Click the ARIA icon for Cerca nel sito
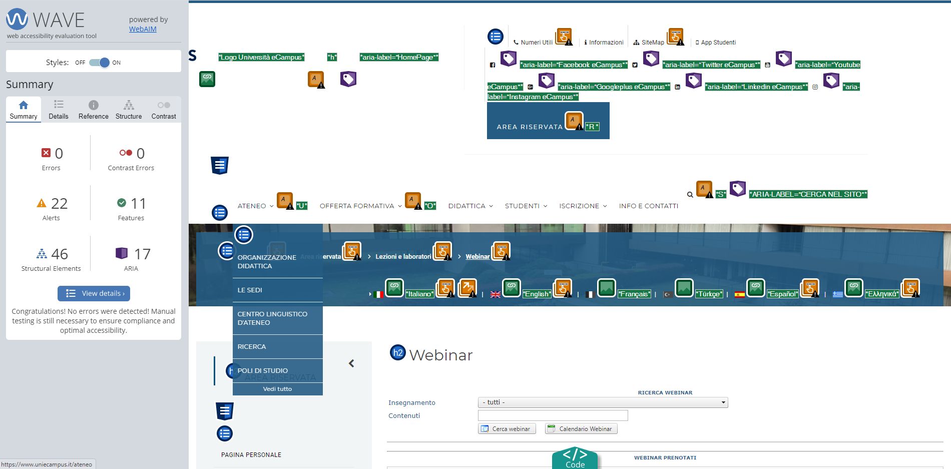The width and height of the screenshot is (951, 469). (x=738, y=189)
